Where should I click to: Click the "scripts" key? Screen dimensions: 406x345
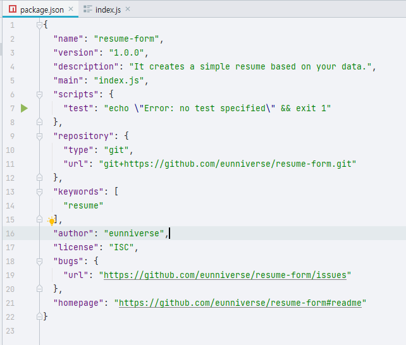click(x=76, y=94)
